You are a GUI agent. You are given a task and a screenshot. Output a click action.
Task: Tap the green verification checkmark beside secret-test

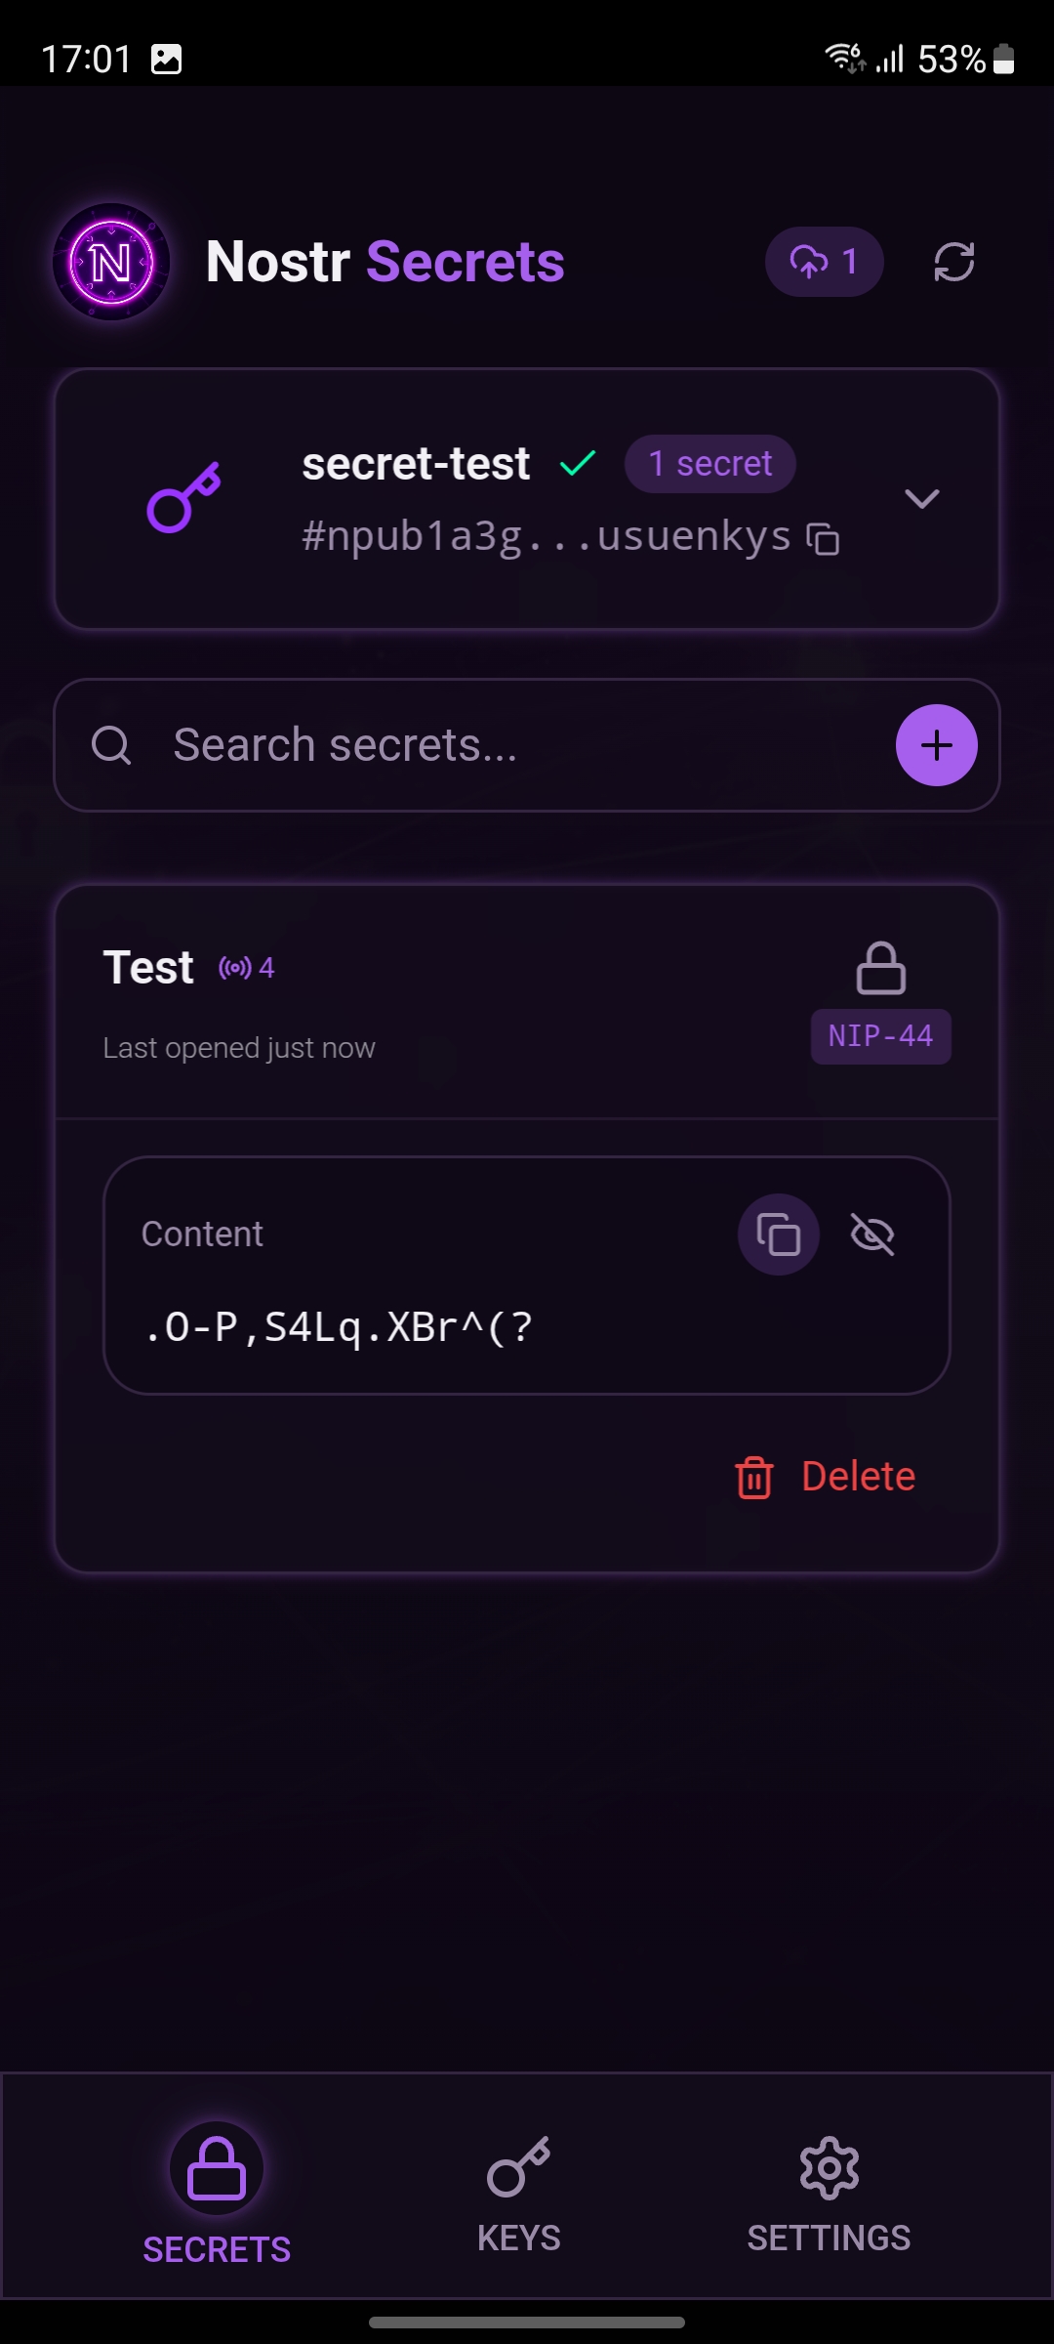(x=577, y=463)
